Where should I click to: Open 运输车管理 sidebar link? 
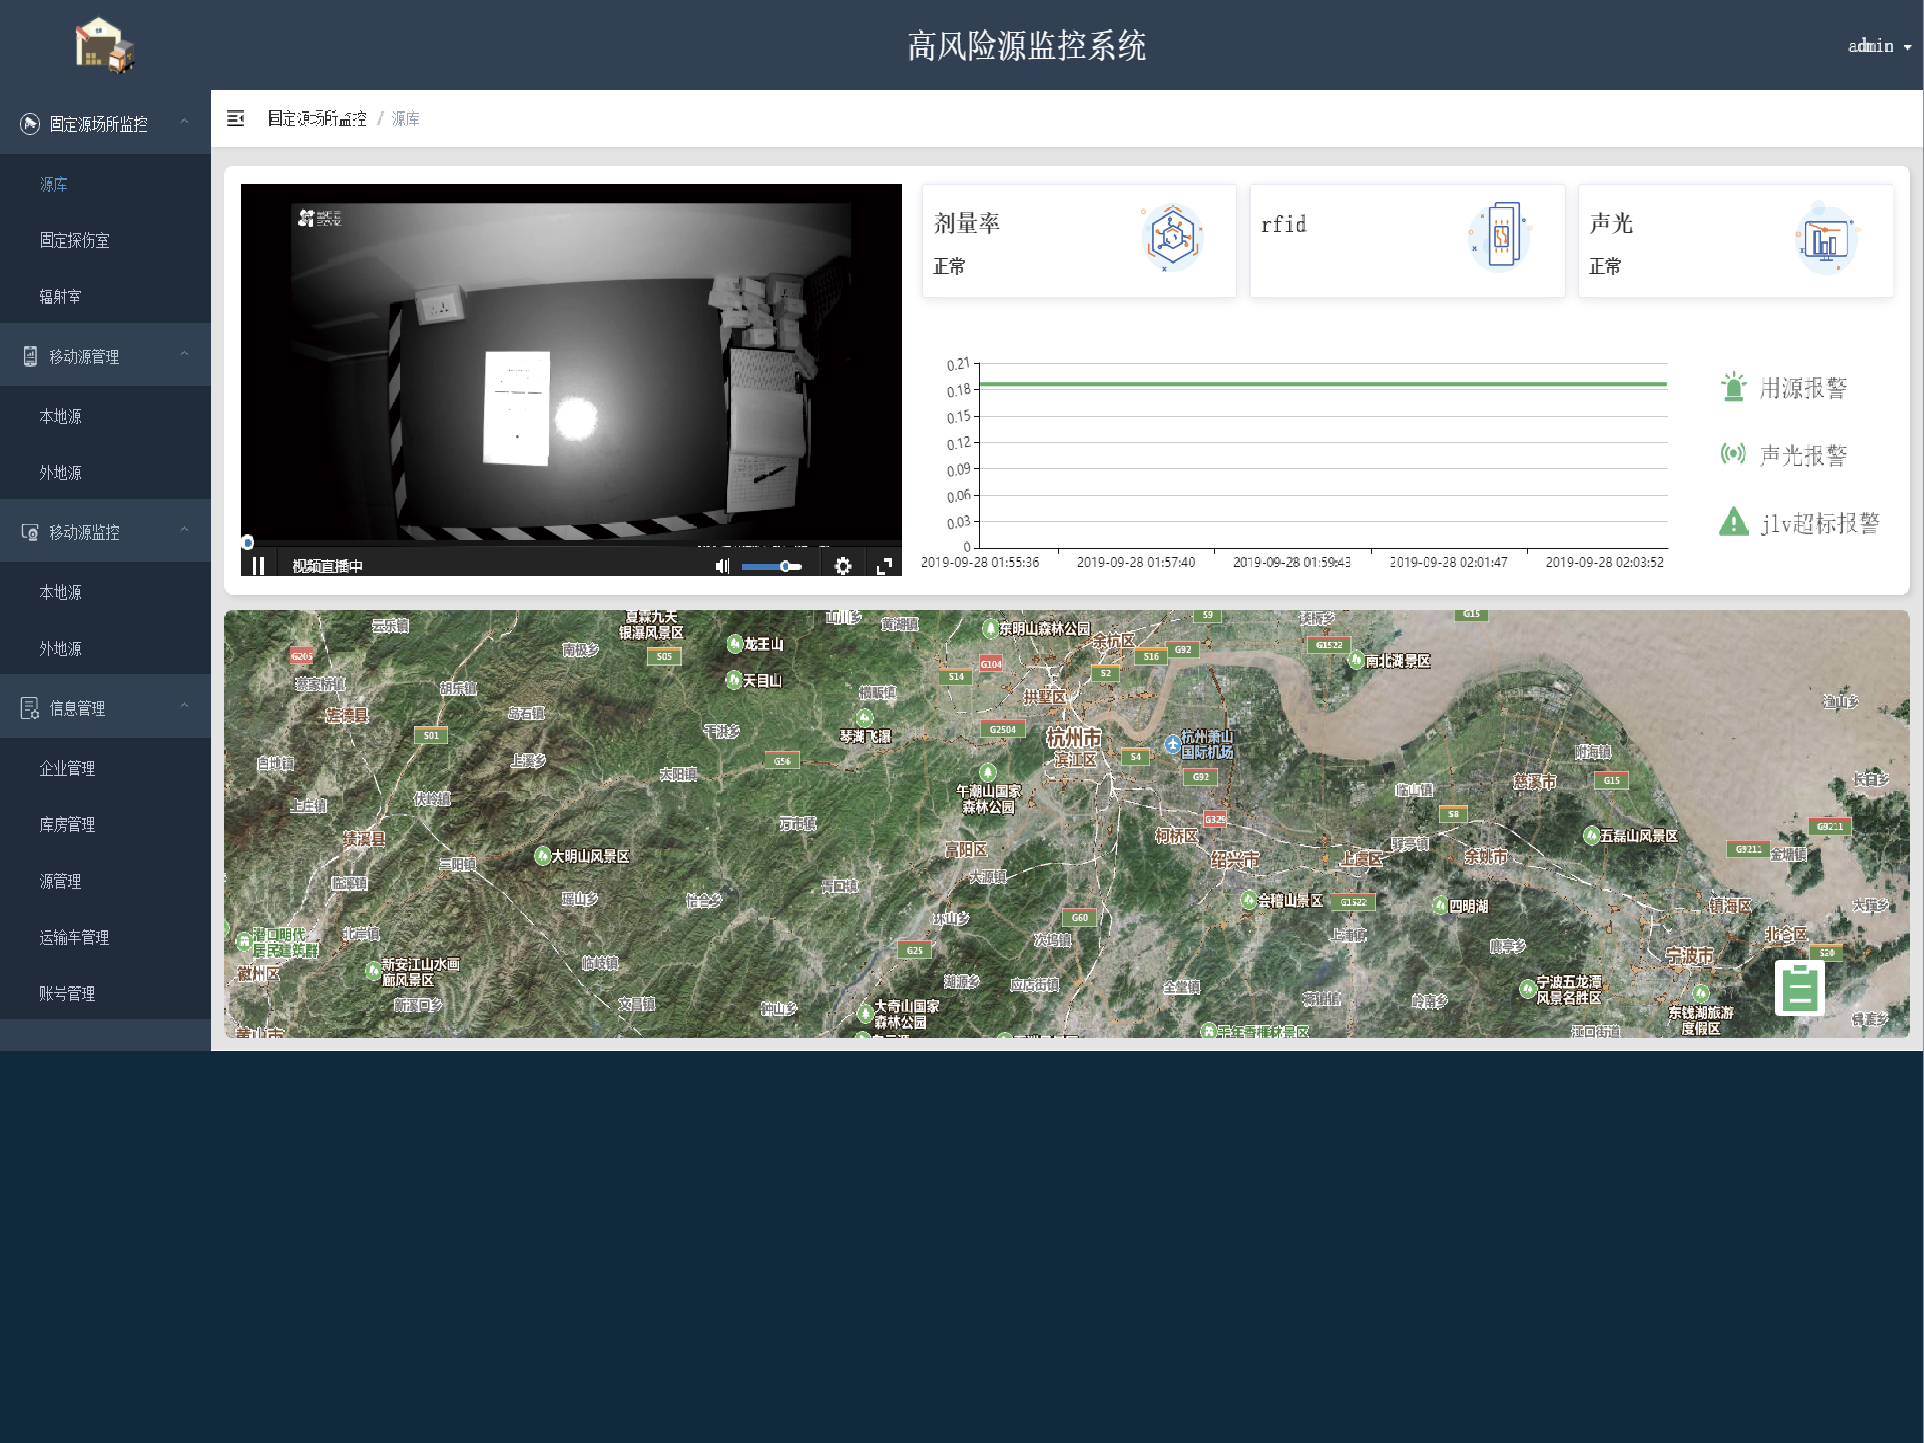point(74,937)
